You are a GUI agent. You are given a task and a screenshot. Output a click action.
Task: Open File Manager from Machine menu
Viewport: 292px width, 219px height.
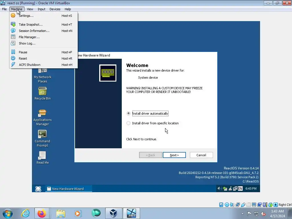(43, 37)
